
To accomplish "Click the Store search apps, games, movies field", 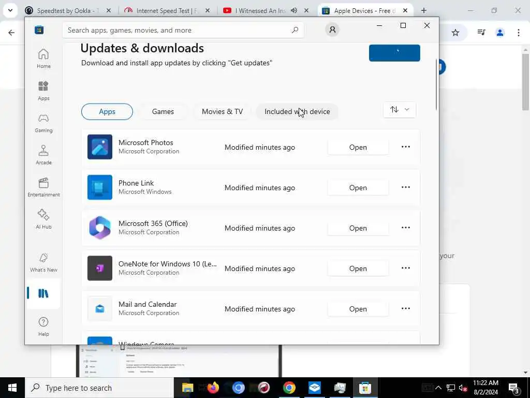I will 183,30.
